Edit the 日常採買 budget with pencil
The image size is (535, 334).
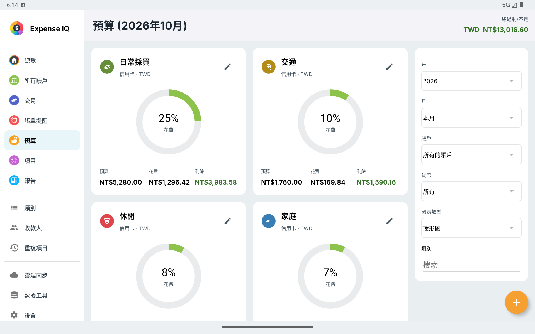(x=228, y=67)
